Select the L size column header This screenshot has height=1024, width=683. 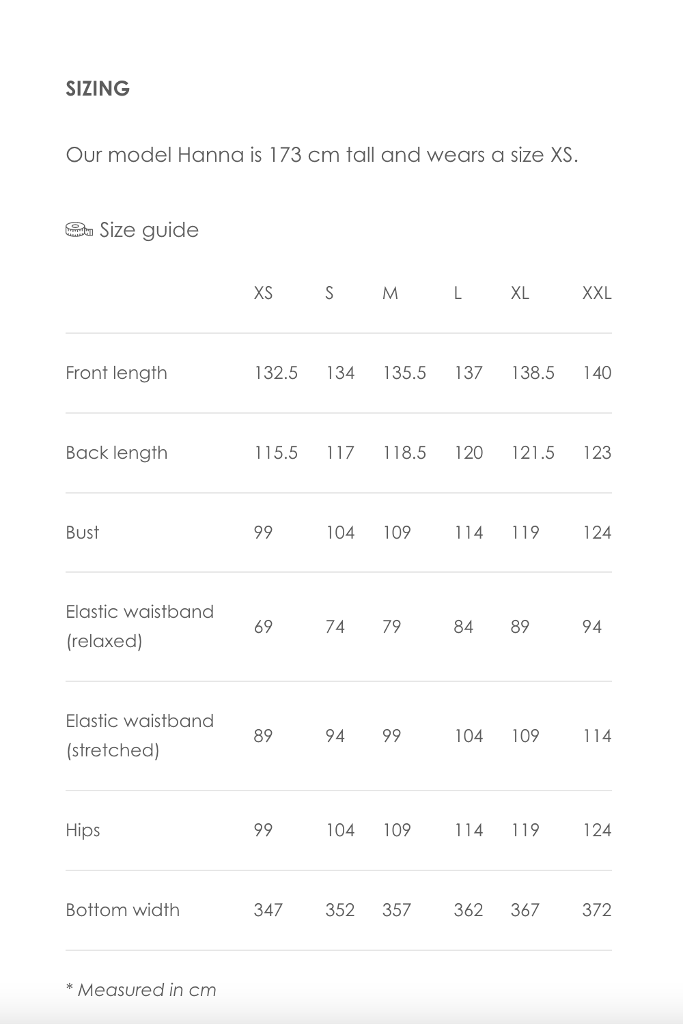(x=458, y=294)
